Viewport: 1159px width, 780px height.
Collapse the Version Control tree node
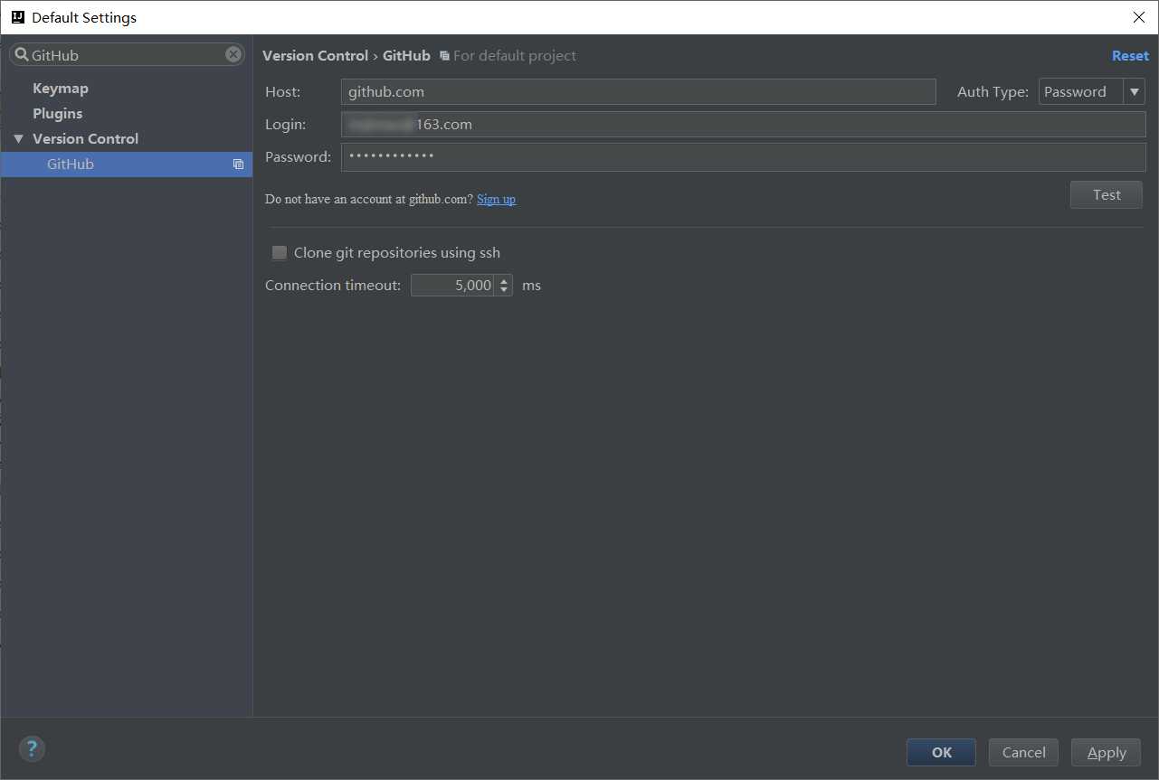click(x=19, y=139)
